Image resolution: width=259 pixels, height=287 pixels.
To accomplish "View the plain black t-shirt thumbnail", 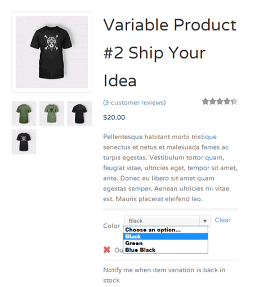I will [x=79, y=113].
